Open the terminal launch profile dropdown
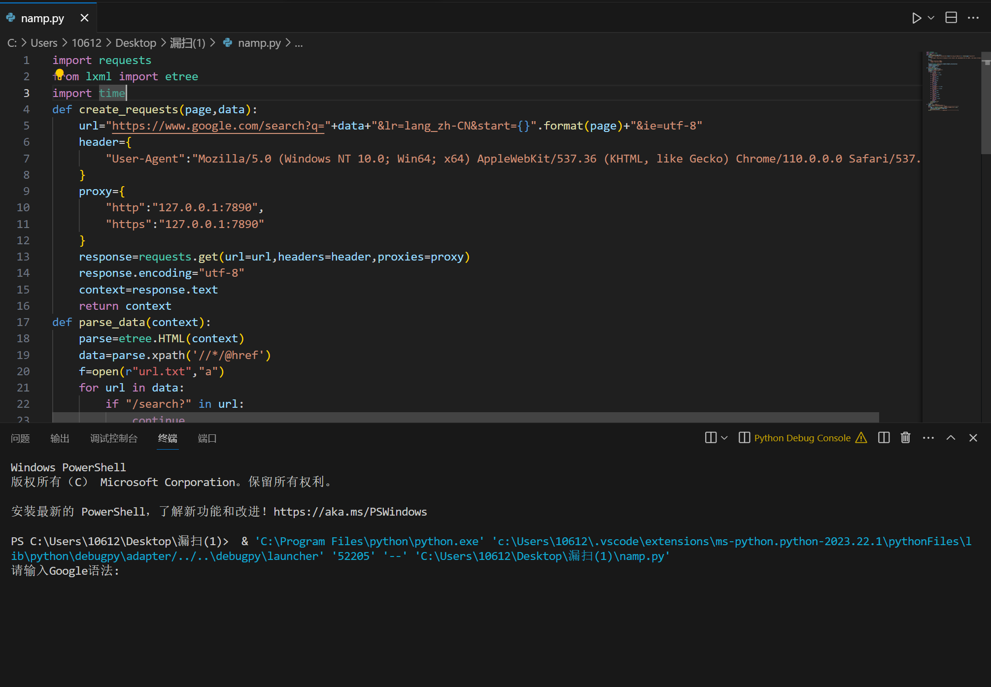Image resolution: width=991 pixels, height=687 pixels. pyautogui.click(x=724, y=438)
